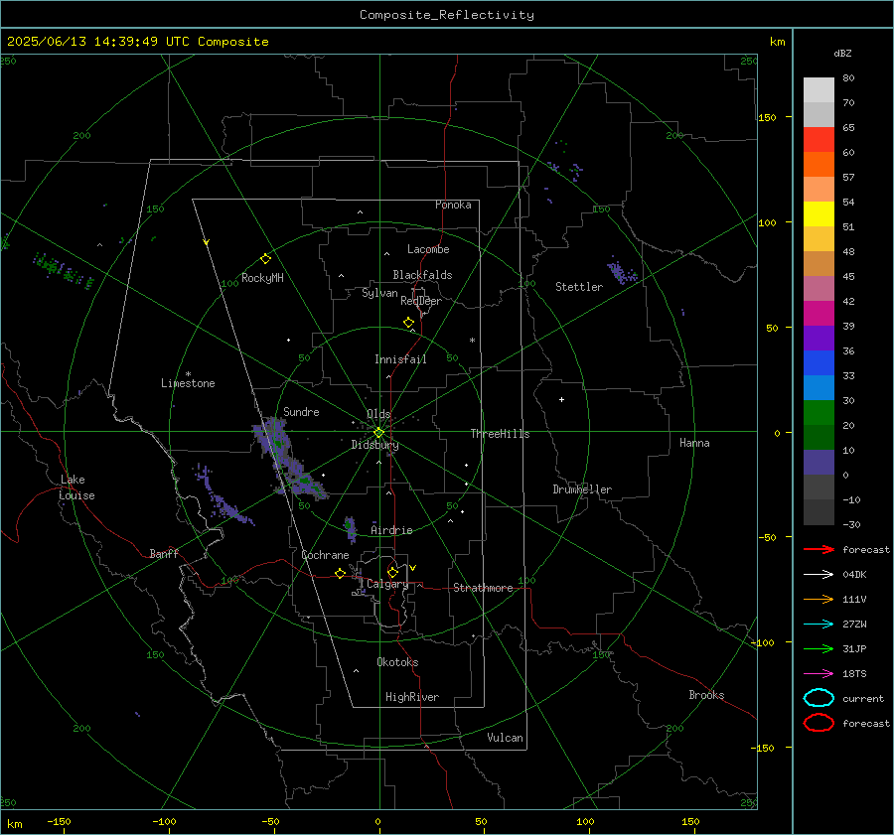Select the 51 dBZ yellow color swatch
The image size is (894, 835).
tap(819, 214)
